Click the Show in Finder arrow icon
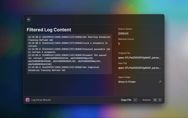This screenshot has width=188, height=118. coord(160,82)
